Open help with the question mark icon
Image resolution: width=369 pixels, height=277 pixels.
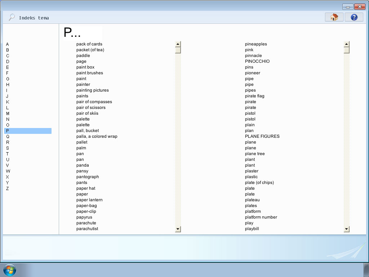(x=354, y=17)
